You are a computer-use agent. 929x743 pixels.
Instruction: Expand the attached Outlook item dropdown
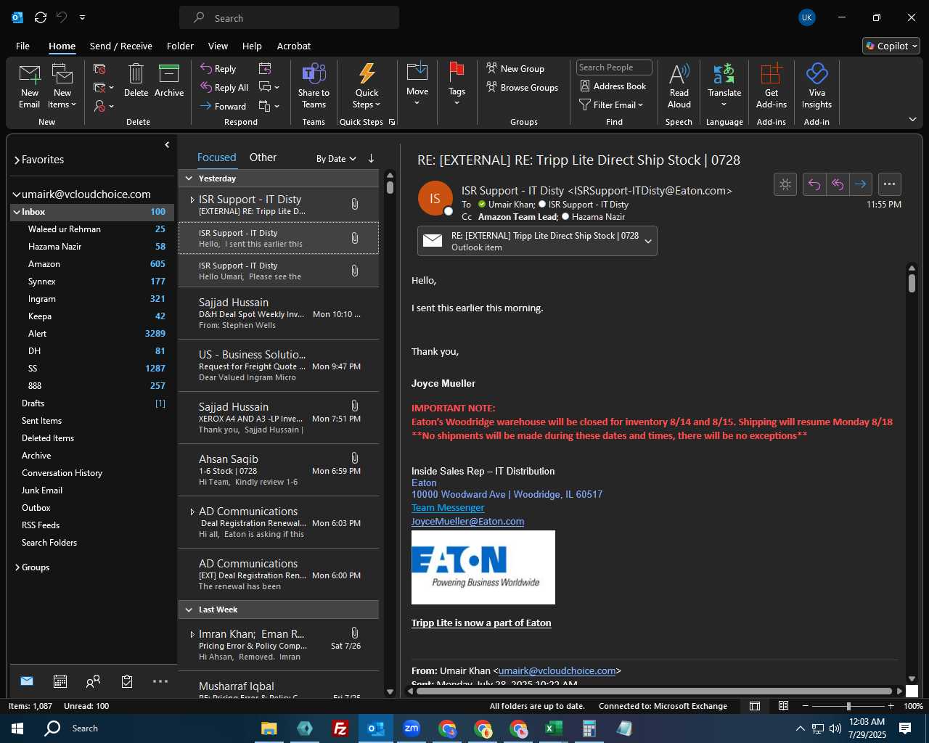648,241
